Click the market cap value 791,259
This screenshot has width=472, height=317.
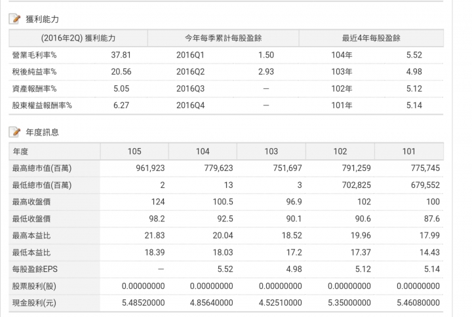[356, 168]
